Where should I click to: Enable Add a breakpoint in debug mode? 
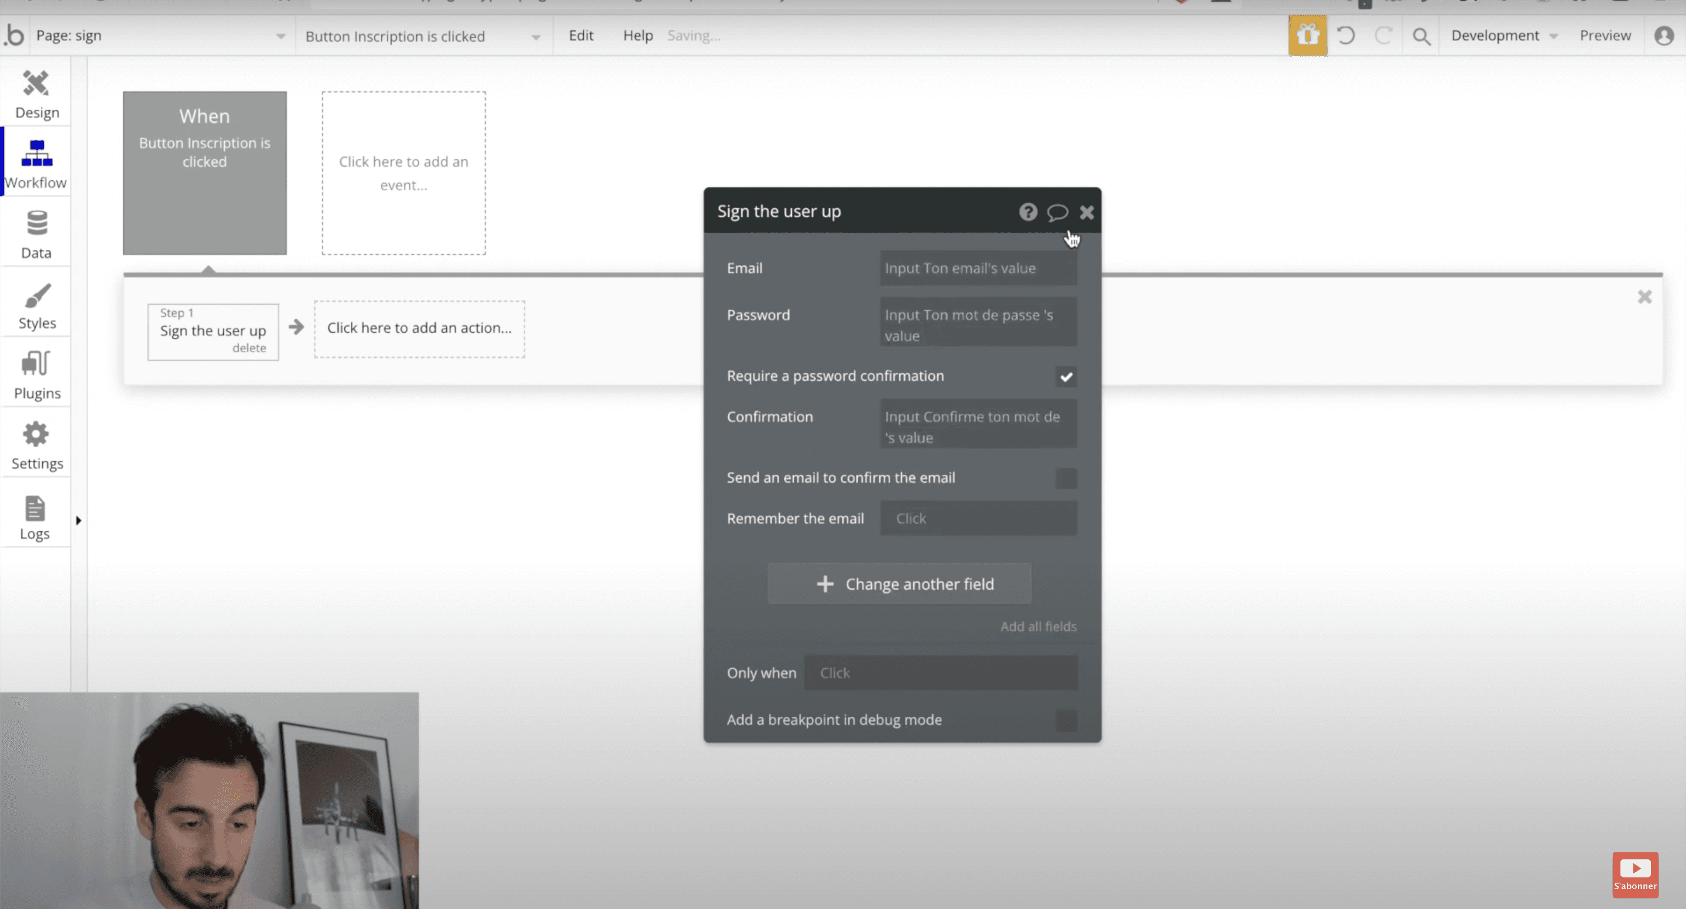(1065, 720)
